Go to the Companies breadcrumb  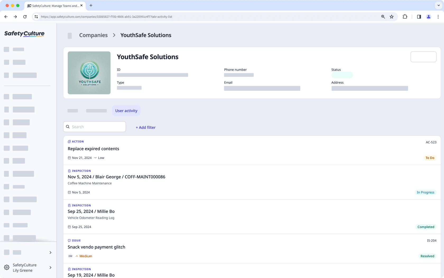click(93, 35)
